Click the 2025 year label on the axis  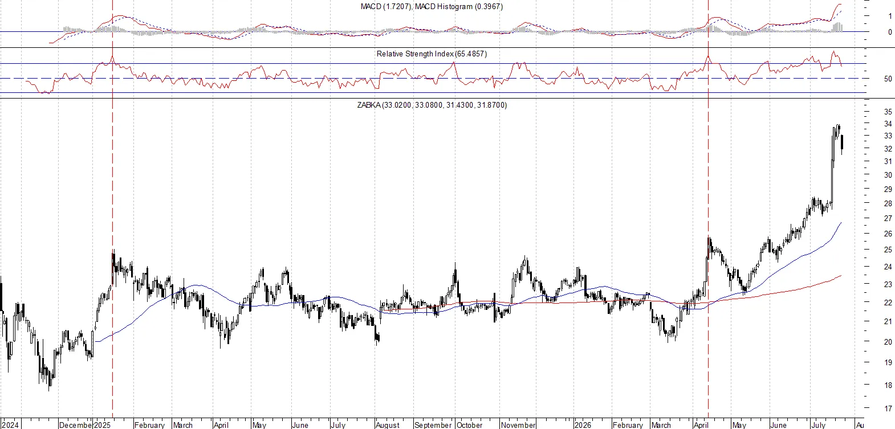[x=103, y=425]
